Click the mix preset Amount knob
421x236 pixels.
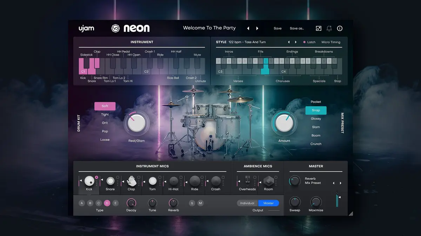284,124
